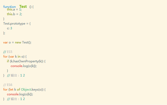Click 'k.hasOwnProperty(k)' condition text
Viewport: 167px width, 105px height.
pos(27,61)
